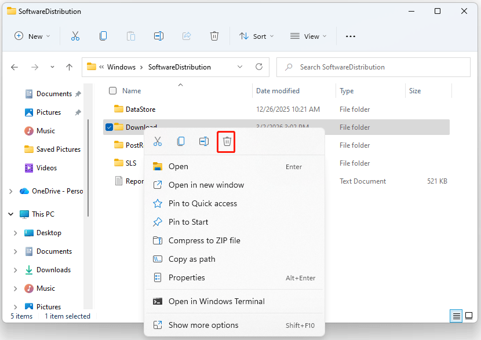The image size is (481, 340).
Task: Switch to large thumbnails view at bottom right
Action: click(x=468, y=316)
